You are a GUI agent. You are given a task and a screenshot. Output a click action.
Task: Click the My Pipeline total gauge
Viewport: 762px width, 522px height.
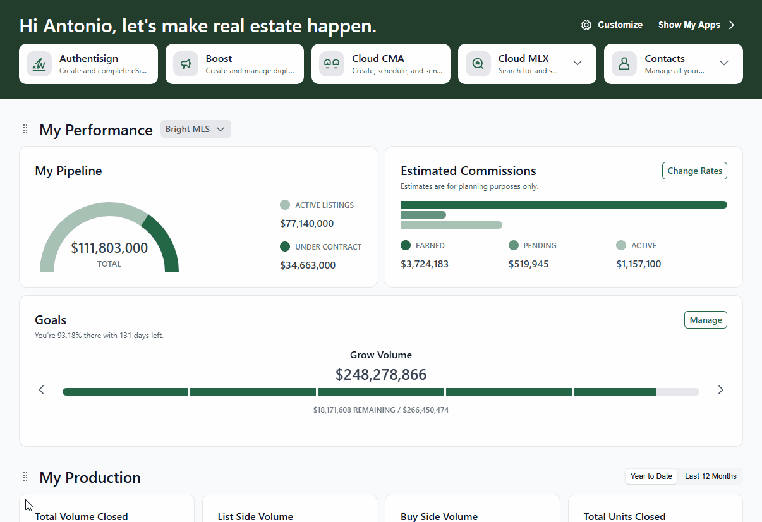(x=109, y=248)
